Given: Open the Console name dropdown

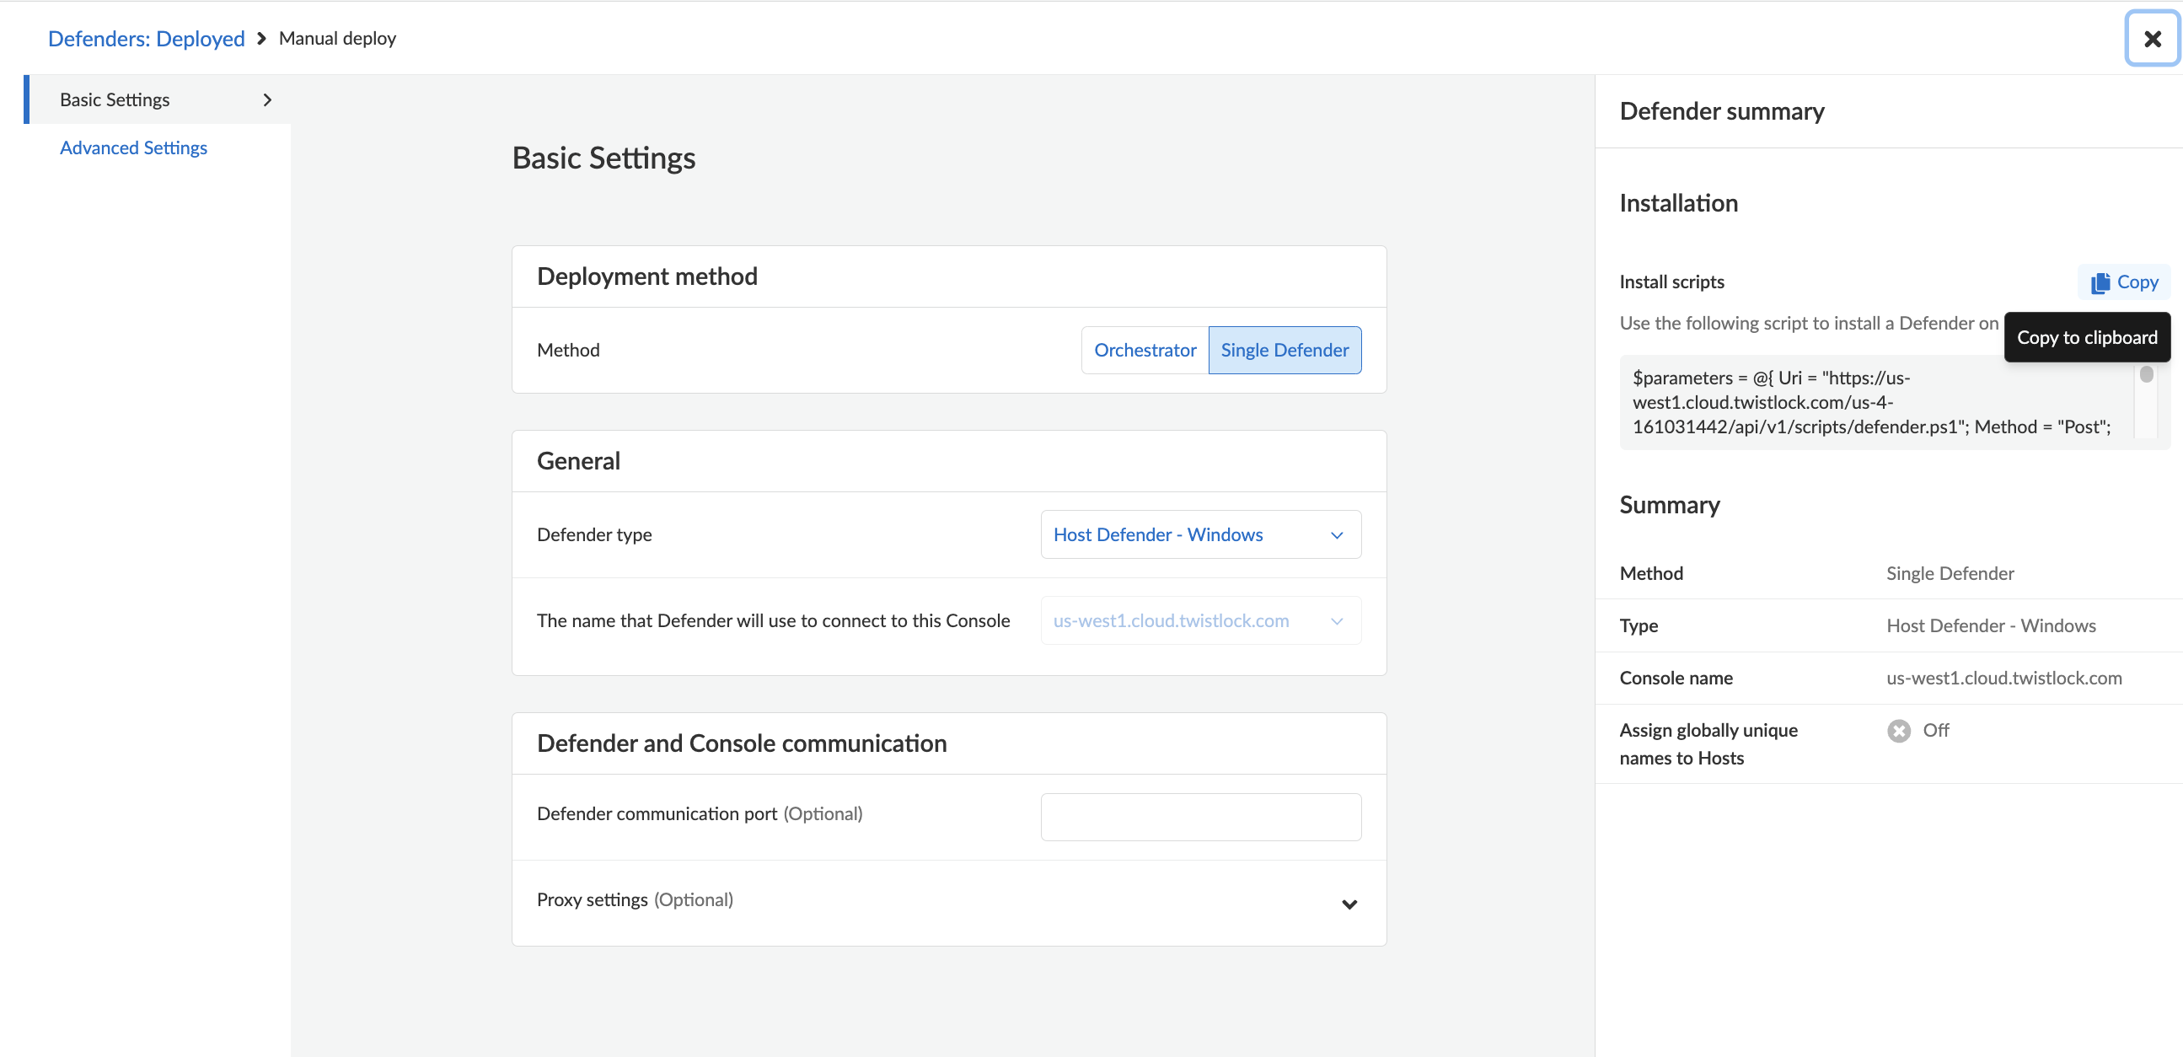Looking at the screenshot, I should 1199,621.
